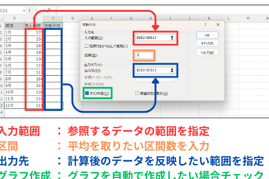
Task: Enable 標準誤差の表示 checkbox
Action: [x=137, y=93]
